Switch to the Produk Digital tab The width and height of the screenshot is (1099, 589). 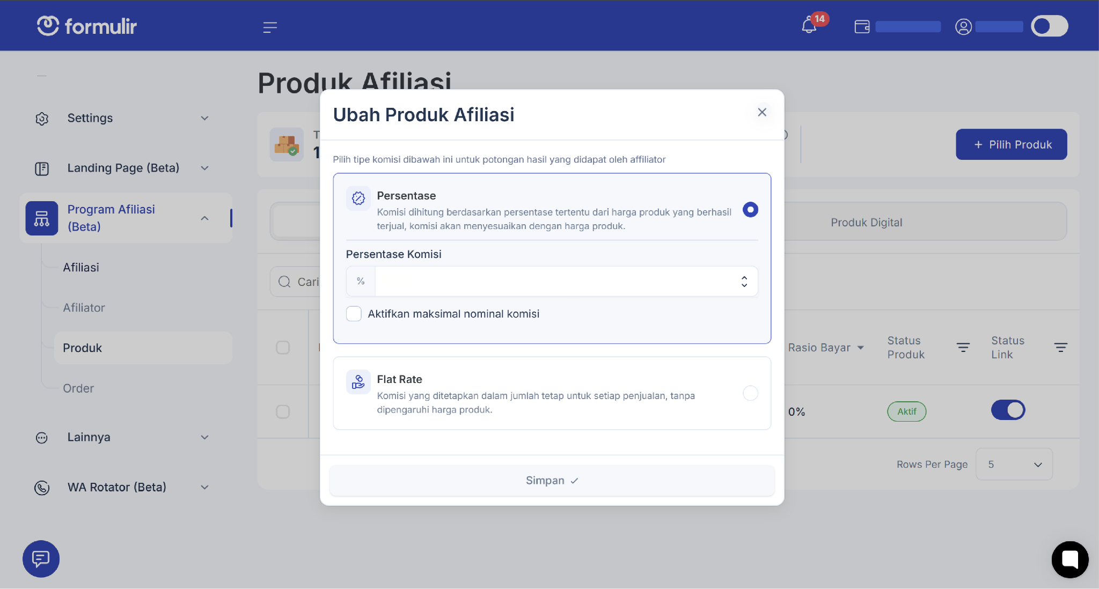click(x=866, y=222)
